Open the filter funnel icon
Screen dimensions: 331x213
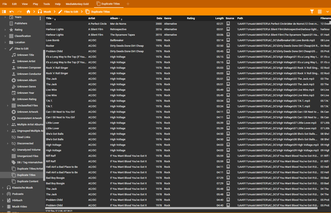312,12
